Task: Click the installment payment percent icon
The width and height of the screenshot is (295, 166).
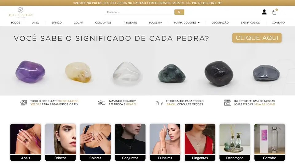Action: 24,103
